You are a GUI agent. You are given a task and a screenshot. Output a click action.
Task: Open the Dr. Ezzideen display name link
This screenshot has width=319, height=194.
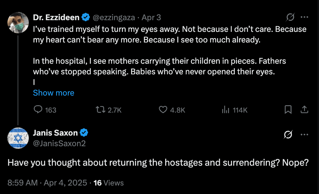[x=56, y=17]
